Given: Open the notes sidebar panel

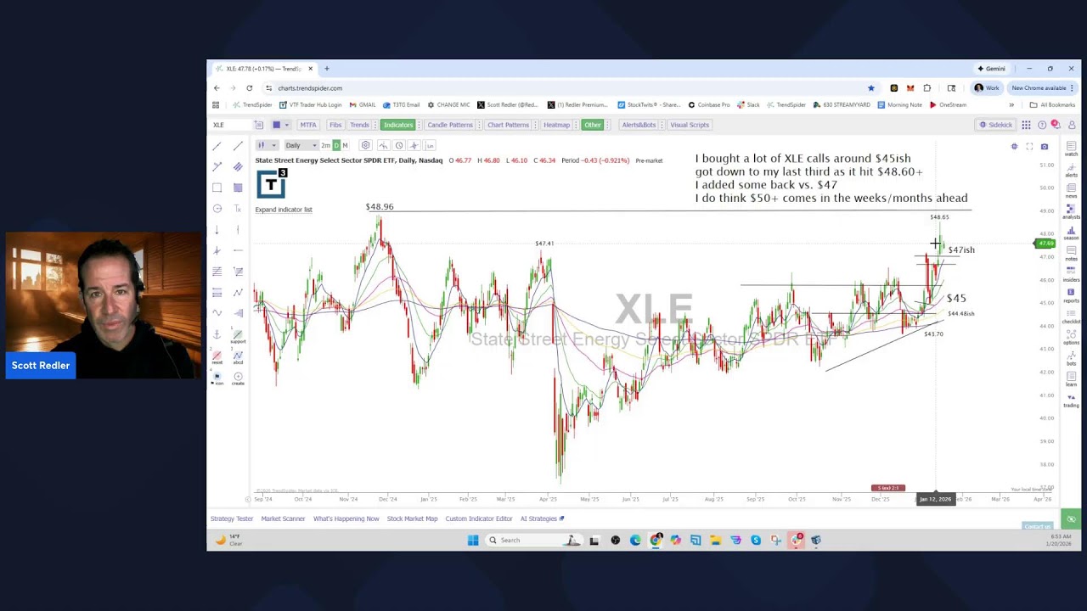Looking at the screenshot, I should pos(1071,253).
